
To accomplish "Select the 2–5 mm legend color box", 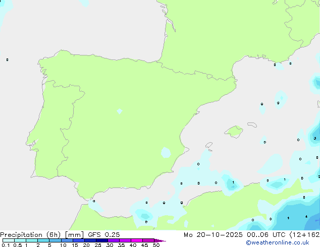I will pyautogui.click(x=43, y=240).
